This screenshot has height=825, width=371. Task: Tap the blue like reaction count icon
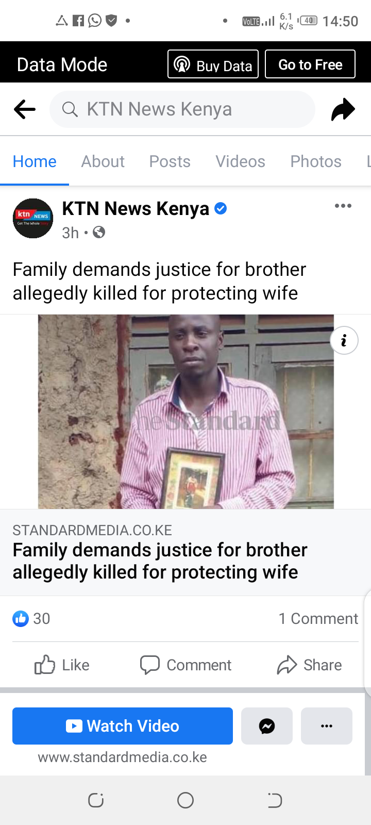point(21,618)
